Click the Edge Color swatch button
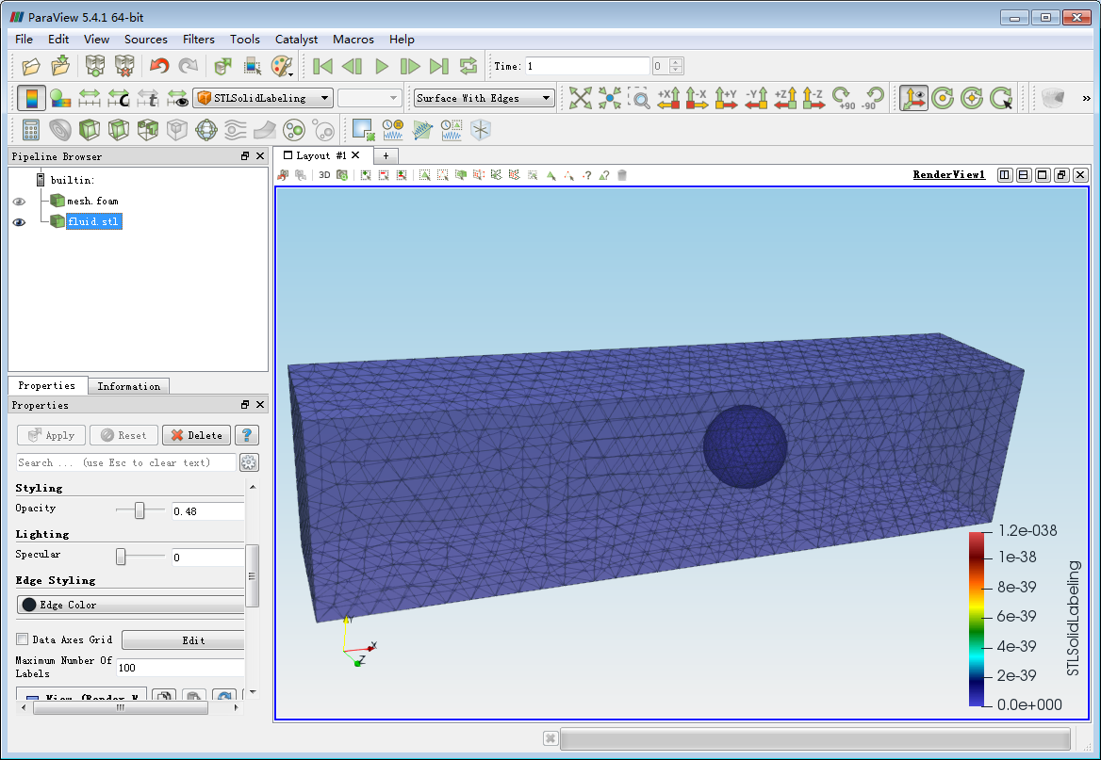Screen dimensions: 1101x760 click(131, 605)
